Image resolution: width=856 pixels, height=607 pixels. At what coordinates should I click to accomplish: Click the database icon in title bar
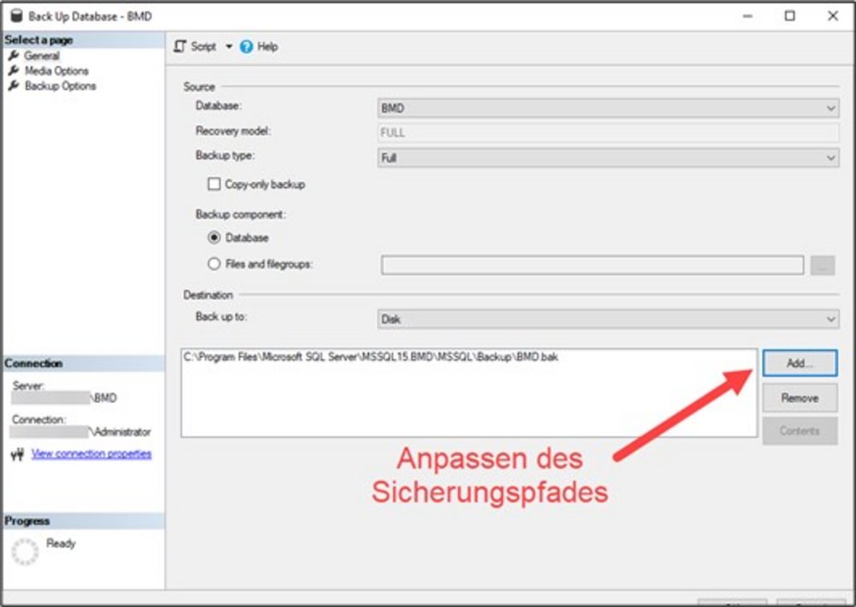point(15,16)
